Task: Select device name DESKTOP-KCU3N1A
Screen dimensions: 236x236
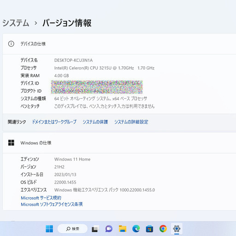Action: (x=73, y=60)
